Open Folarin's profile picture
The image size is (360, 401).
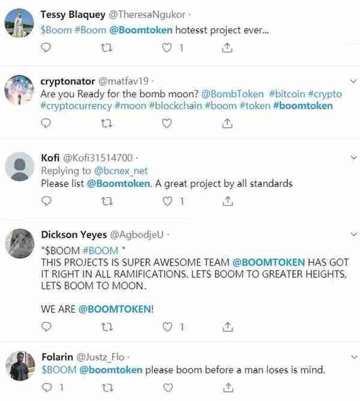(x=20, y=366)
